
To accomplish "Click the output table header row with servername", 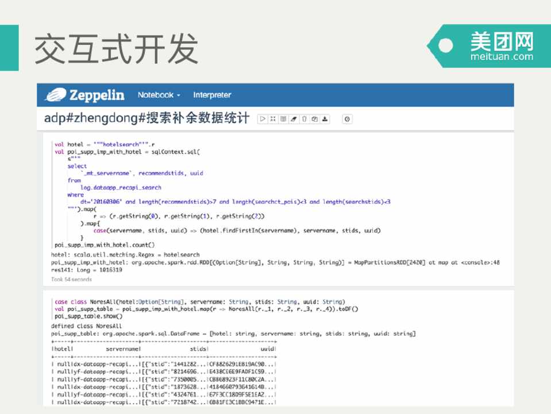I will tap(164, 348).
